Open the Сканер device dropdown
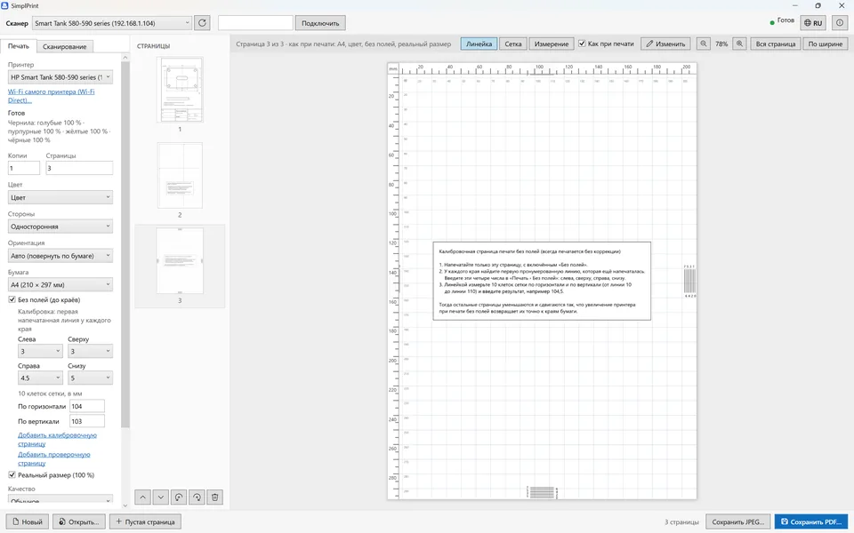The image size is (854, 533). coord(112,23)
